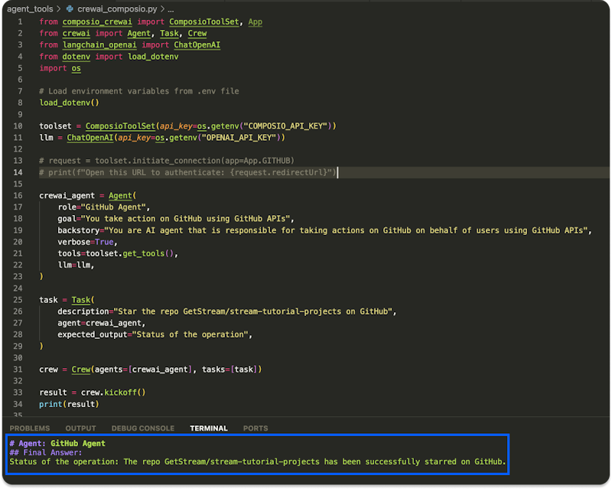The height and width of the screenshot is (489, 612).
Task: Select the TERMINAL panel tab
Action: [x=209, y=428]
